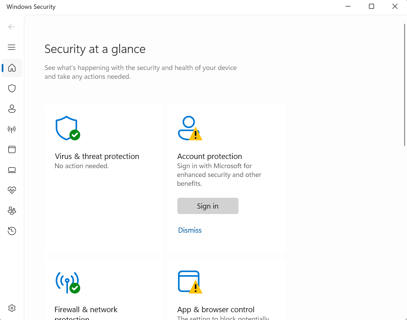Image resolution: width=407 pixels, height=320 pixels.
Task: Select the Account protection shield-person sidebar icon
Action: 12,109
